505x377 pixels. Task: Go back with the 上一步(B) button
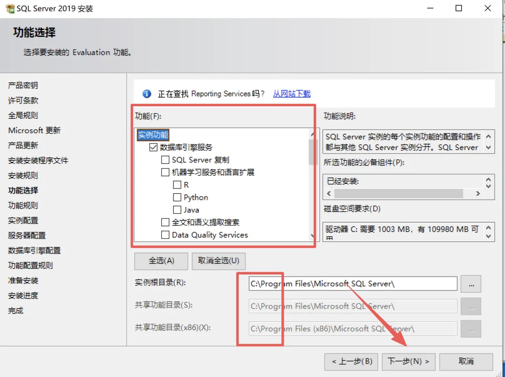[352, 362]
